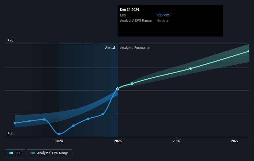254x161 pixels.
Task: Click the 'Analysts Forecasts' section label
Action: tap(135, 48)
